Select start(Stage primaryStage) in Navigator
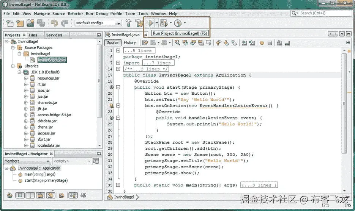The height and width of the screenshot is (211, 355). (46, 180)
